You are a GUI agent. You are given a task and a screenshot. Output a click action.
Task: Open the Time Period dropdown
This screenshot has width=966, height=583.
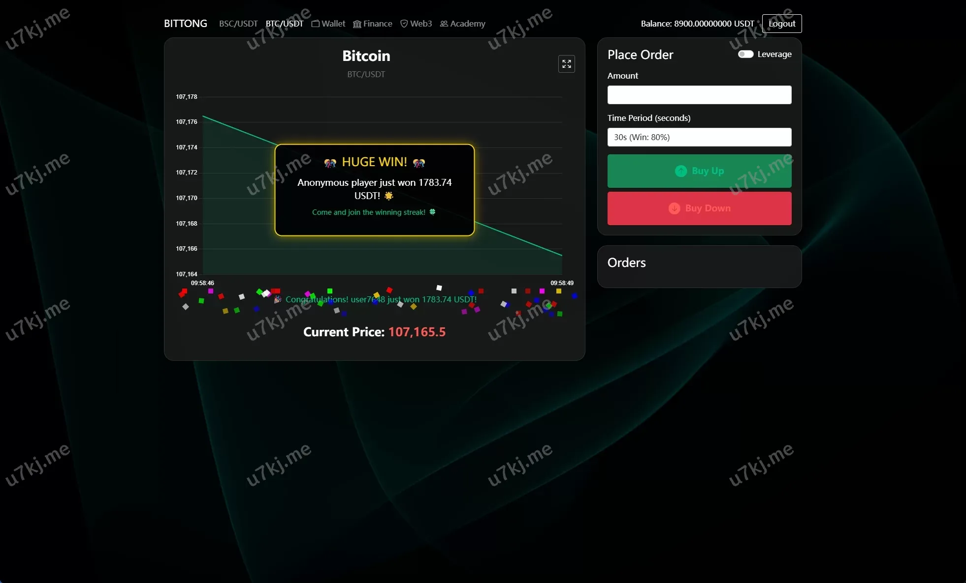point(699,137)
